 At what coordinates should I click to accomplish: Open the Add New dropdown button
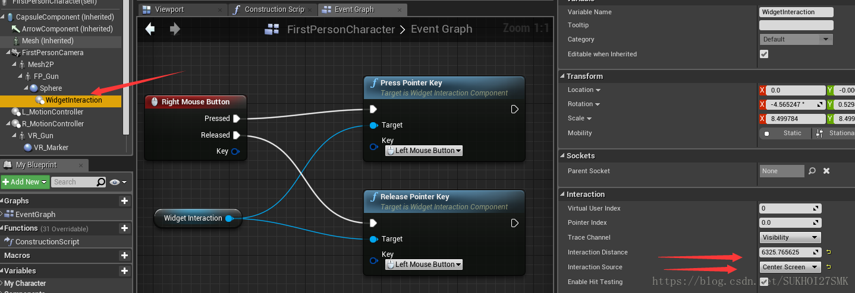25,182
